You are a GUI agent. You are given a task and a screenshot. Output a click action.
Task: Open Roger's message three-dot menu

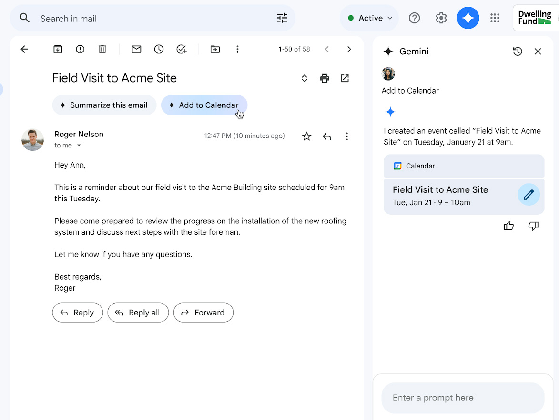(346, 136)
